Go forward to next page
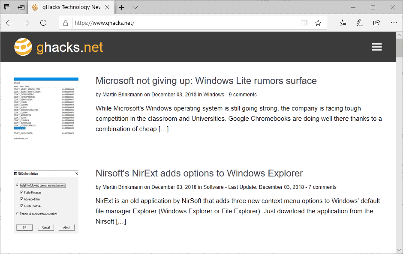The image size is (403, 254). coord(26,23)
